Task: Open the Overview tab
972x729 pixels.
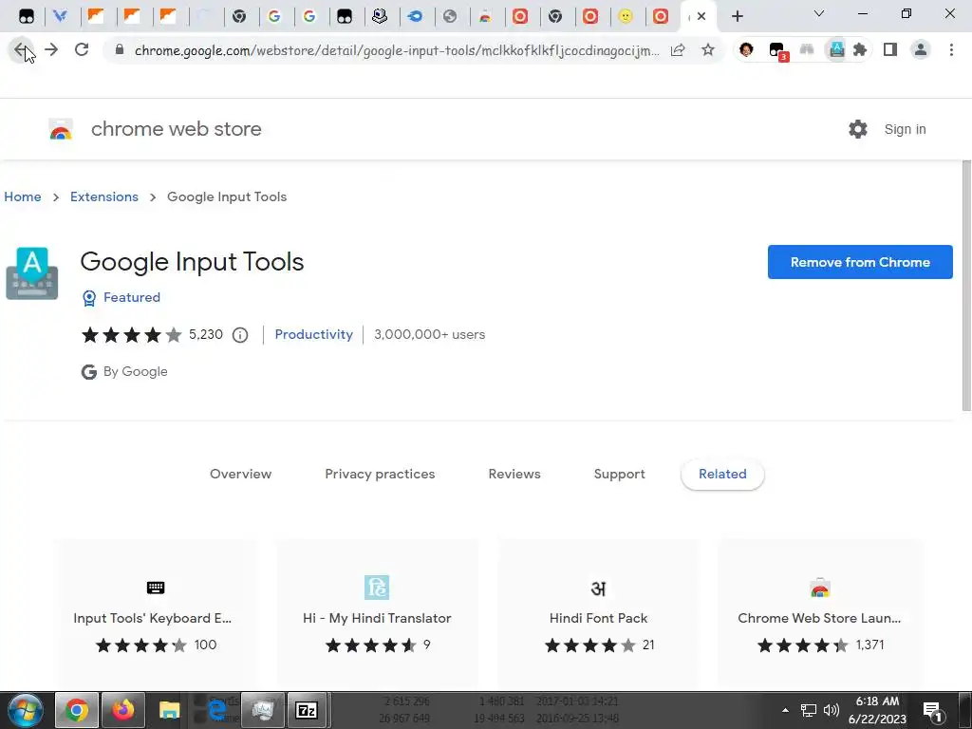Action: (240, 475)
